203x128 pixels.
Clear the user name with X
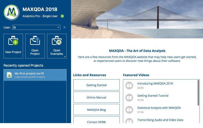coord(65,27)
